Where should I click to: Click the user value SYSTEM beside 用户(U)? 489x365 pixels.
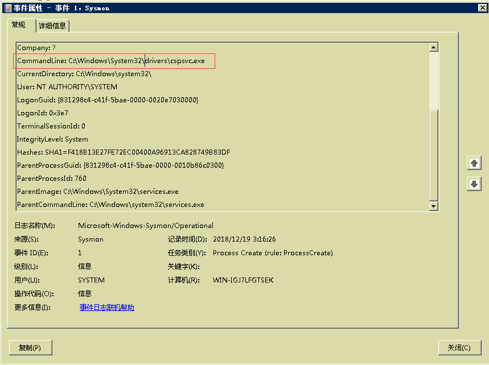[92, 280]
